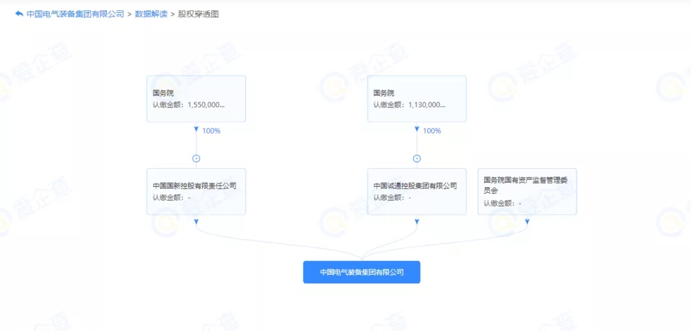
Task: Select 国务院 node with 认缴金额 1,550,000
Action: coord(196,98)
